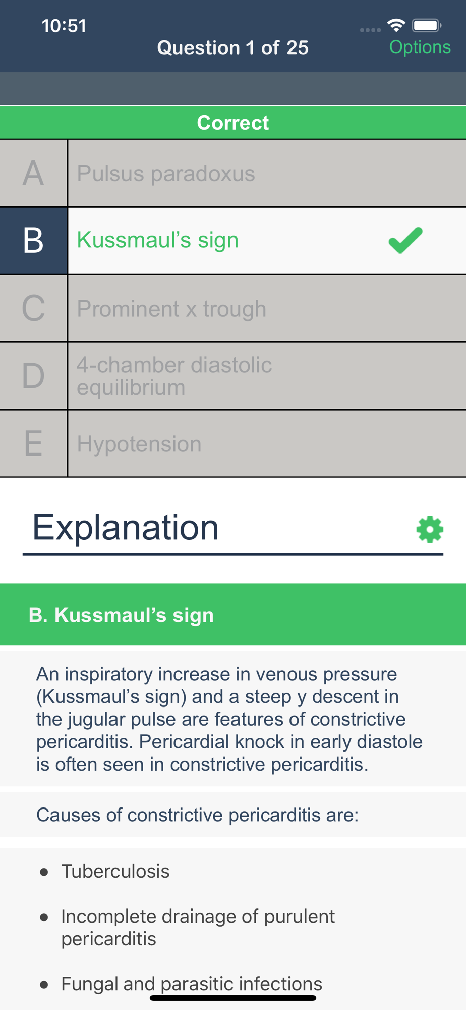Tap the green Correct banner
Viewport: 466px width, 1010px height.
coord(232,123)
